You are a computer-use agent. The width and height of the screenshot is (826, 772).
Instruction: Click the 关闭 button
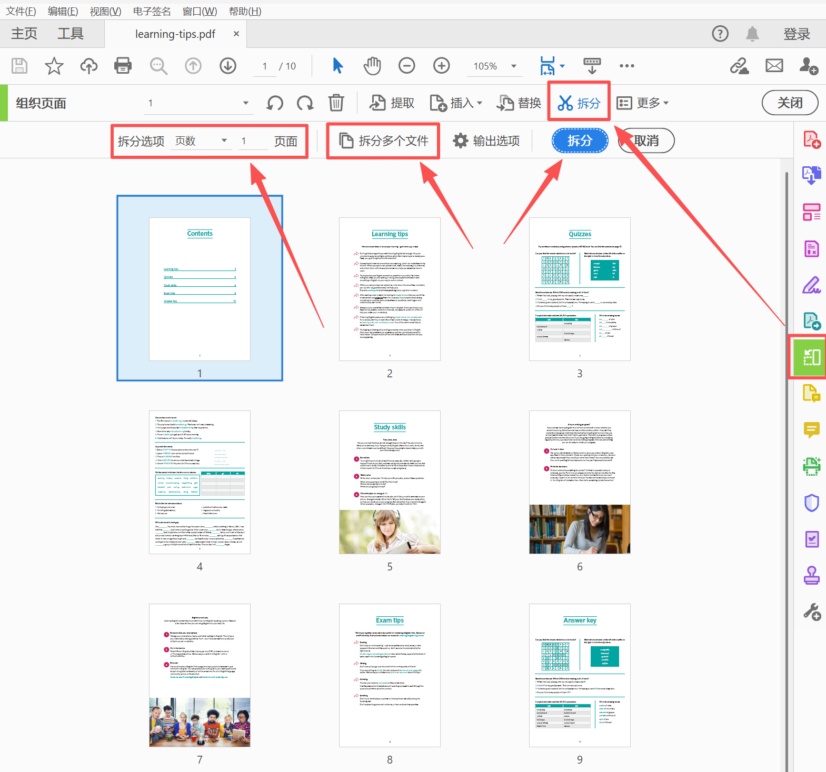[x=790, y=103]
